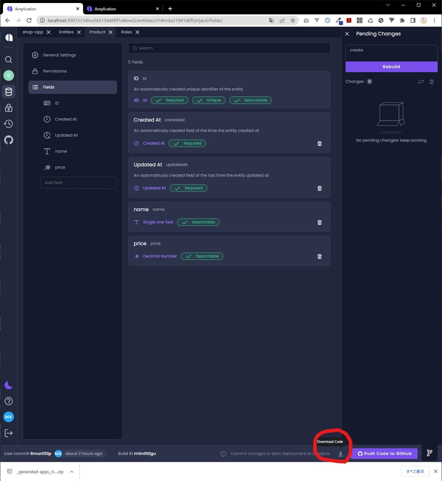Toggle the Searchable tag on the name field
The image size is (442, 481).
198,222
